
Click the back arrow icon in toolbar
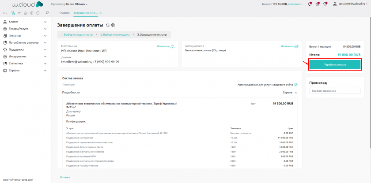(5, 13)
